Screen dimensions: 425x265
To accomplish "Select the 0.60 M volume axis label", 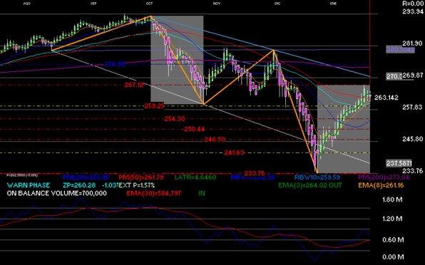I will click(x=393, y=240).
